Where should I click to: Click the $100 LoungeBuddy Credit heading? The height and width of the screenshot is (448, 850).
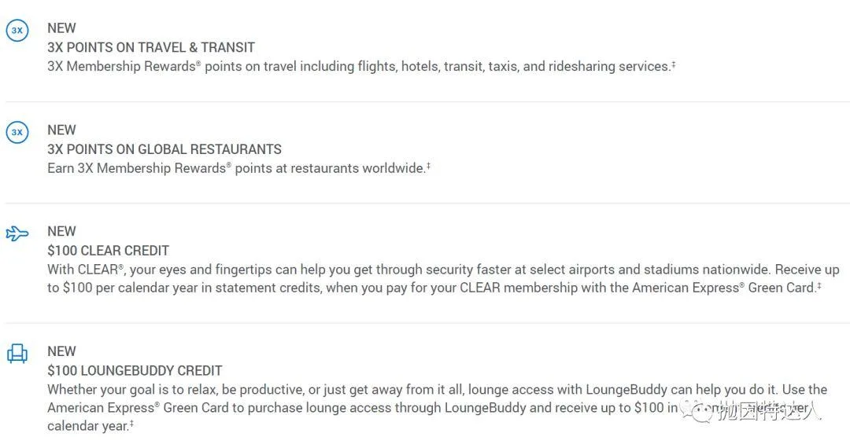(135, 370)
